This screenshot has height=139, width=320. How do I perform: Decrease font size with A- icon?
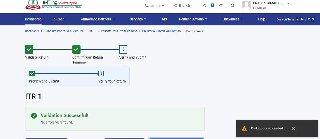(x=204, y=5)
